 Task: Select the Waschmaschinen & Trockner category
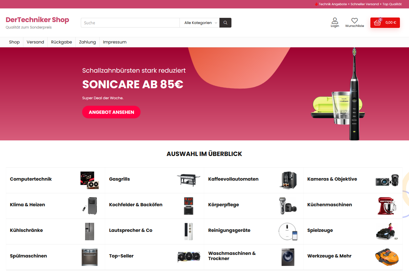[232, 256]
